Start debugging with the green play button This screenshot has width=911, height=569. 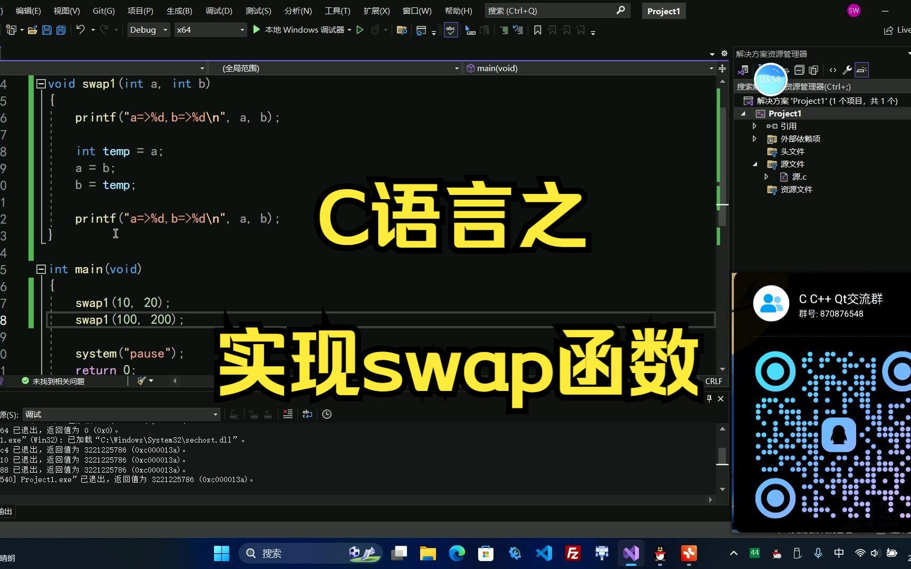[256, 30]
